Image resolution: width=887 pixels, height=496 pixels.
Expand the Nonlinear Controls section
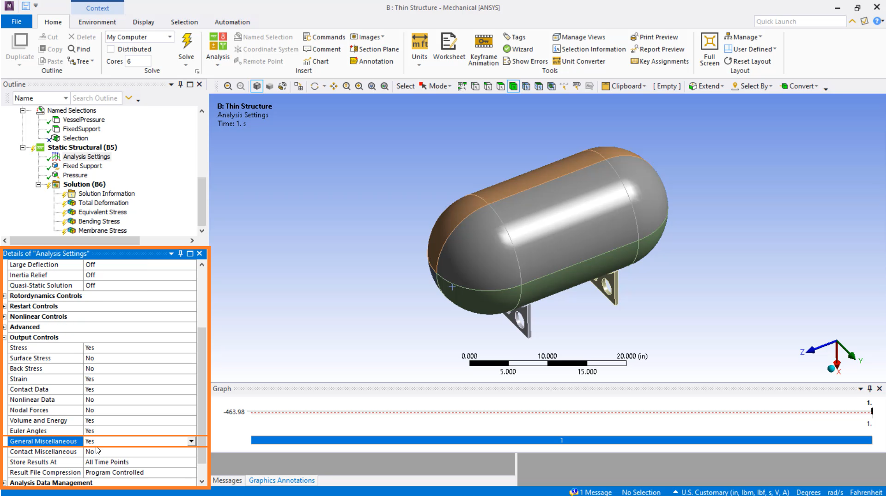click(x=4, y=317)
